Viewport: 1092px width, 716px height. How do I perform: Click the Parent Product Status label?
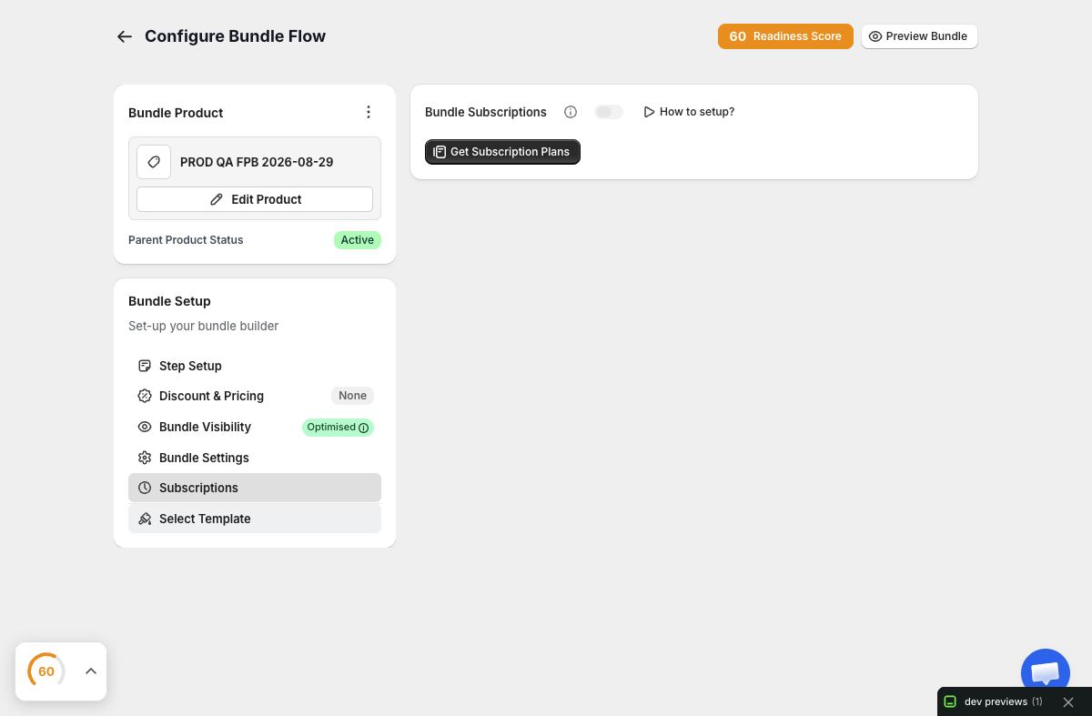point(186,240)
